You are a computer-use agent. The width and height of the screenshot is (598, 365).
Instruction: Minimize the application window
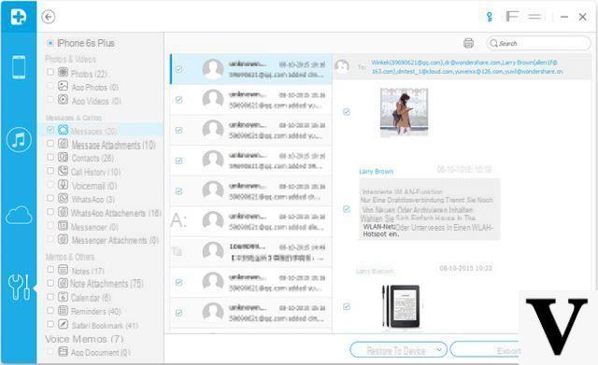pos(564,17)
